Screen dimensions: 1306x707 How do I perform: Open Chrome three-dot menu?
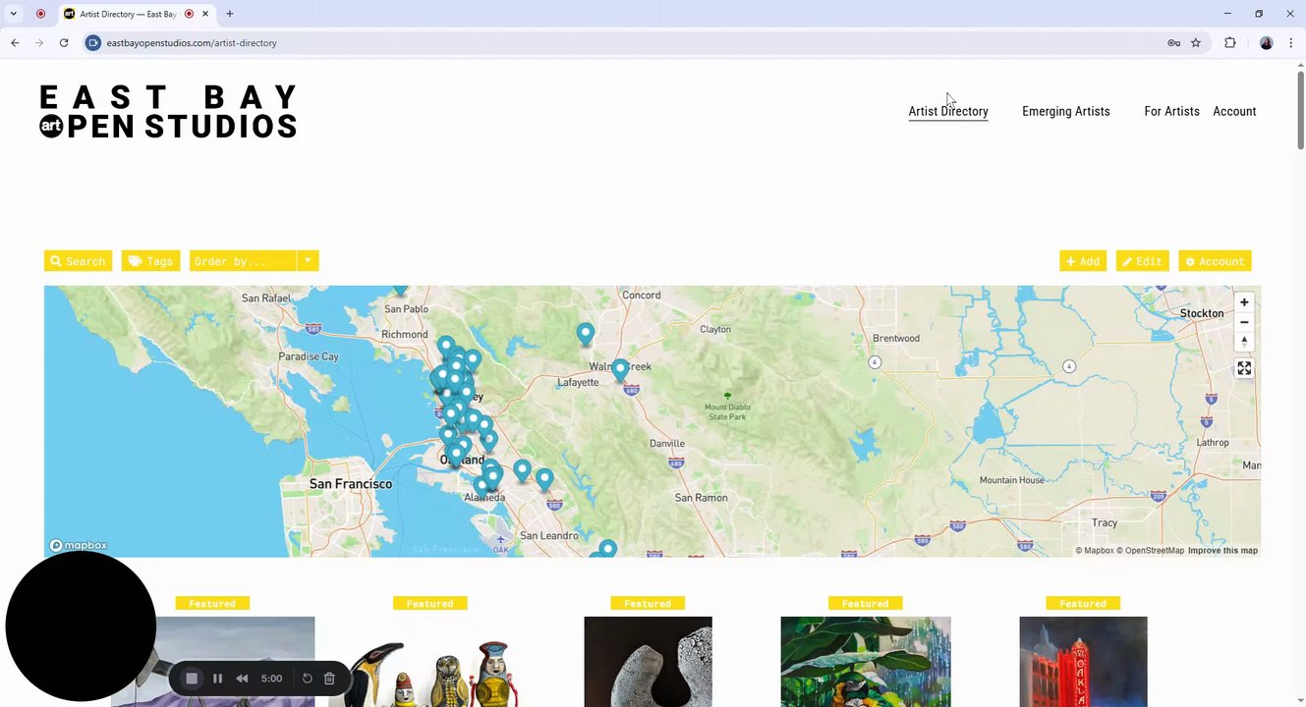1290,43
